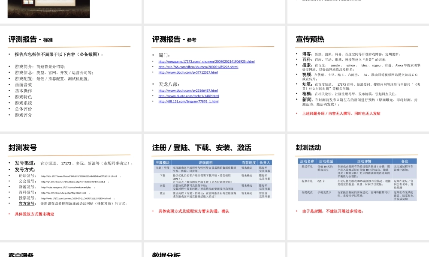The image size is (429, 257).
Task: Click the 备注 table header
Action: pyautogui.click(x=405, y=161)
